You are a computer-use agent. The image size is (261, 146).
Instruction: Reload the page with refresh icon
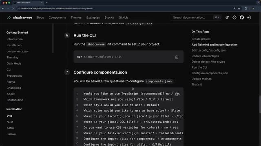13,9
